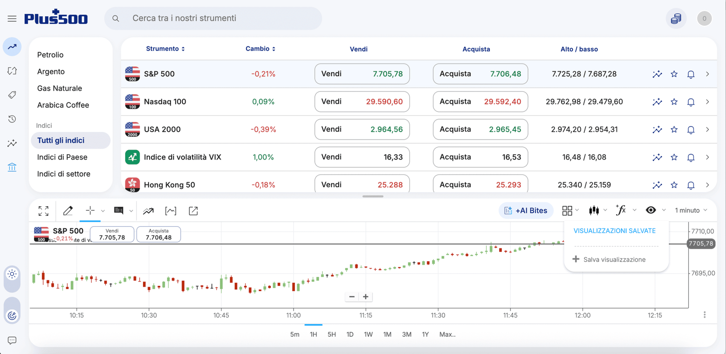Select the 1D time range

[350, 335]
